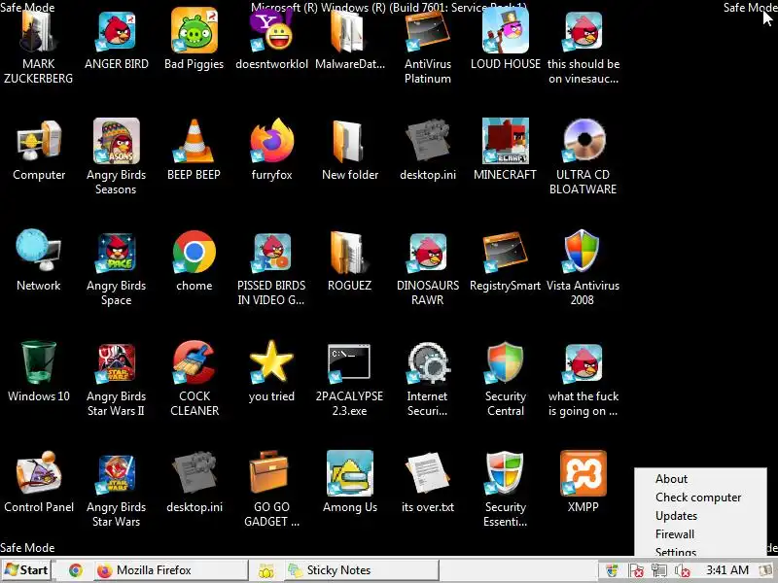Open the Control Panel desktop icon
The image size is (778, 583).
coord(39,474)
